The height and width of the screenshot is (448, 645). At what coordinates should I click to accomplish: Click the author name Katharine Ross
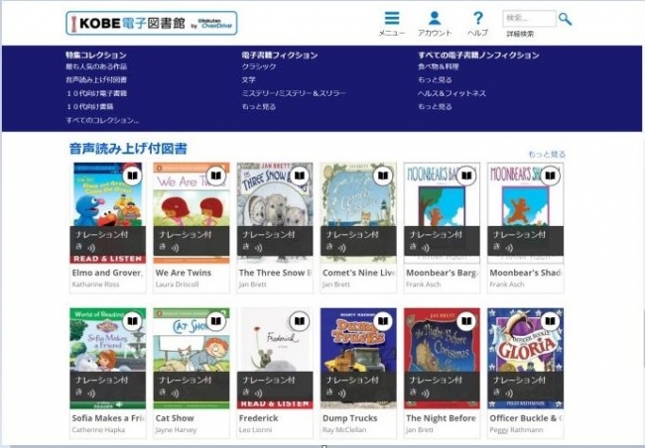[x=95, y=284]
